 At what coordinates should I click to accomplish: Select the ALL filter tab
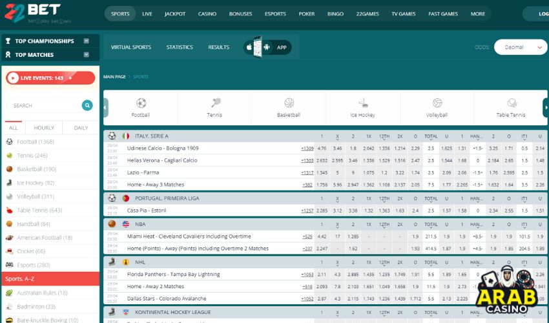[x=14, y=128]
